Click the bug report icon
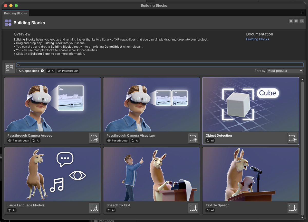Screen dimensions: 308x222 (x=302, y=21)
